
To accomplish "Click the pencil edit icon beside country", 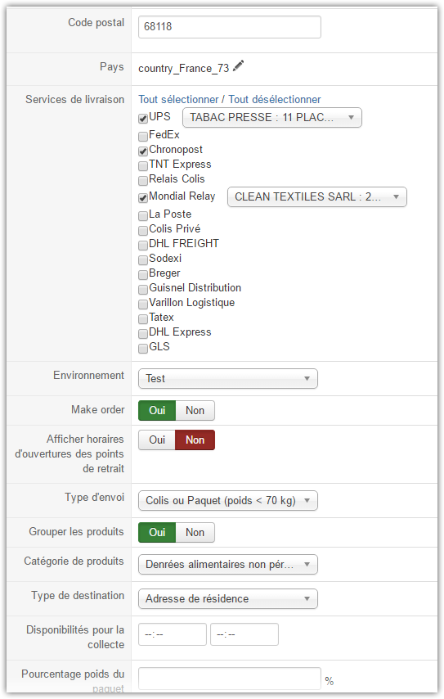I will pyautogui.click(x=239, y=66).
